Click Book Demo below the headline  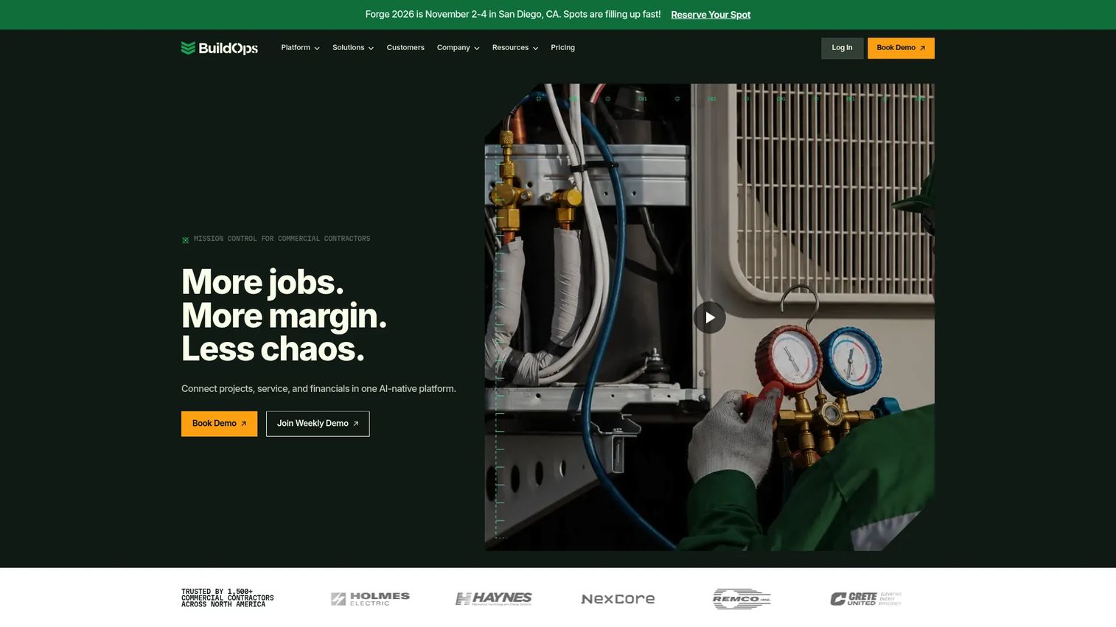point(219,424)
